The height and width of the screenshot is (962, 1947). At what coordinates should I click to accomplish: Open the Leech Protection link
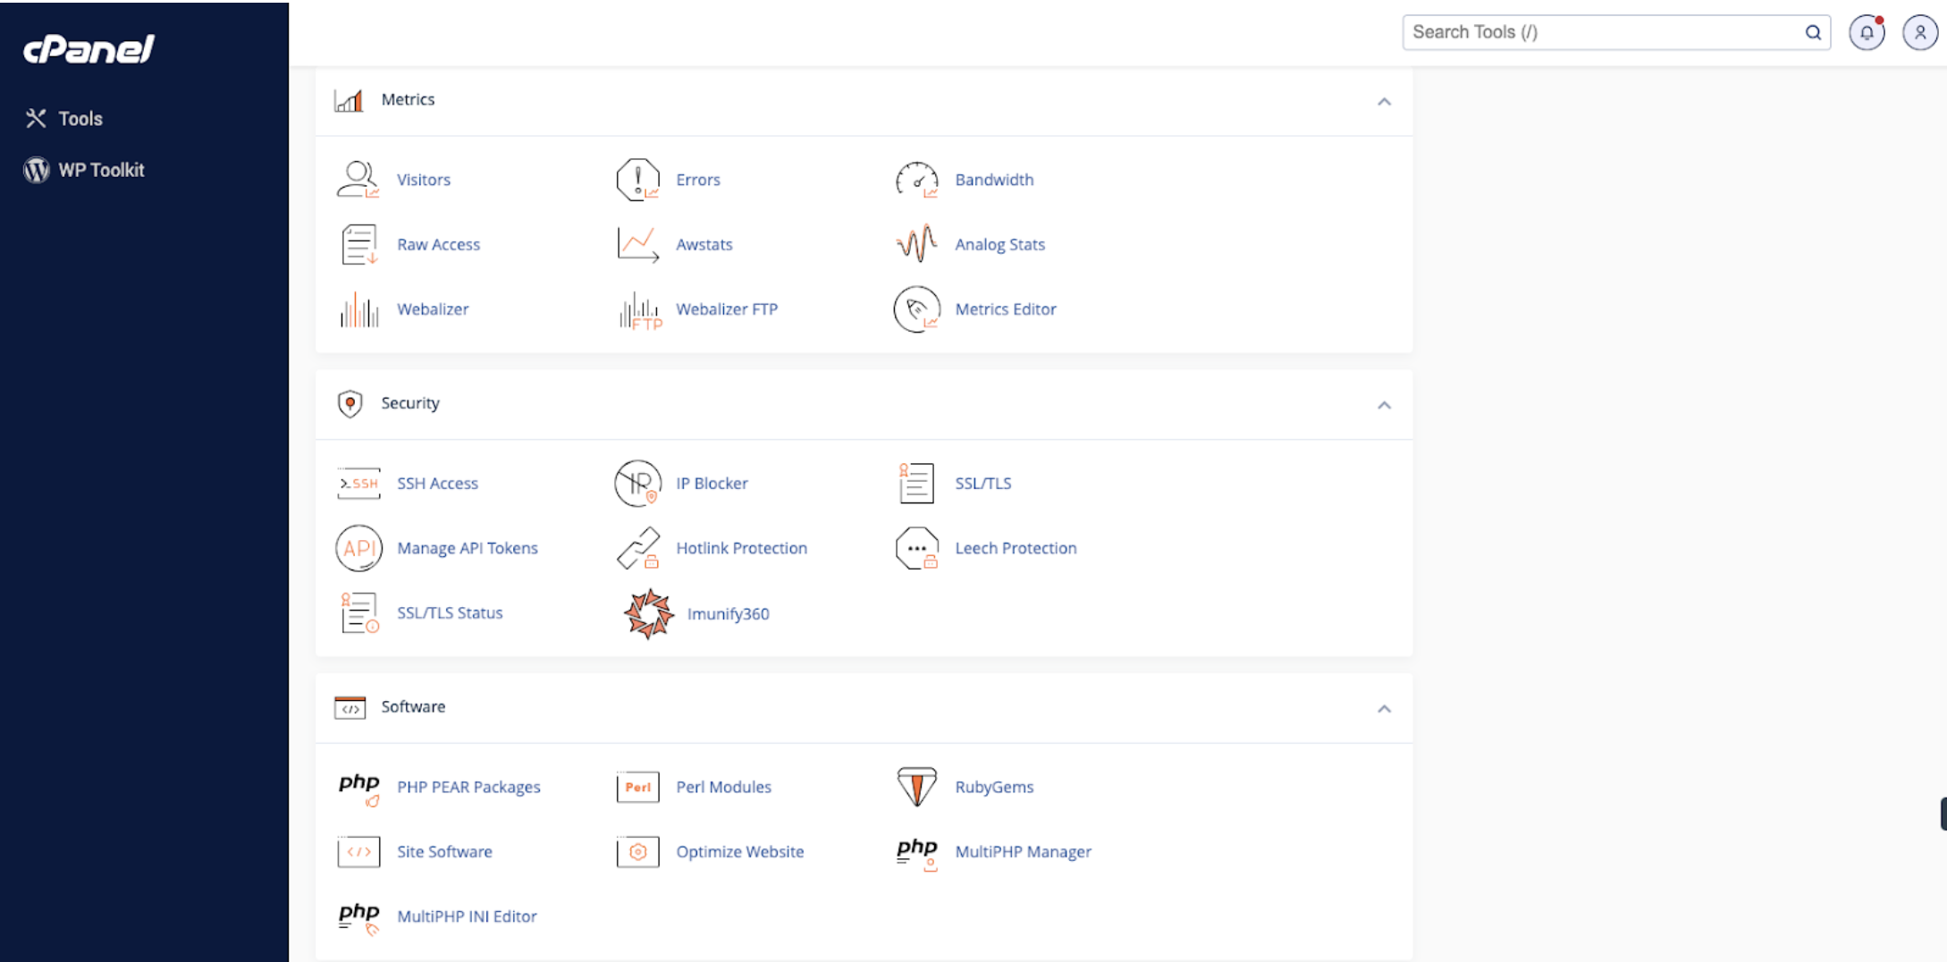click(1016, 548)
